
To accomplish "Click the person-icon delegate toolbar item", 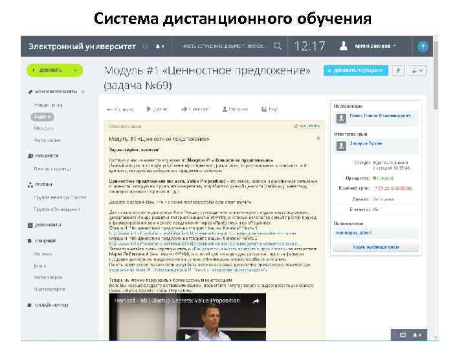I will (x=235, y=109).
